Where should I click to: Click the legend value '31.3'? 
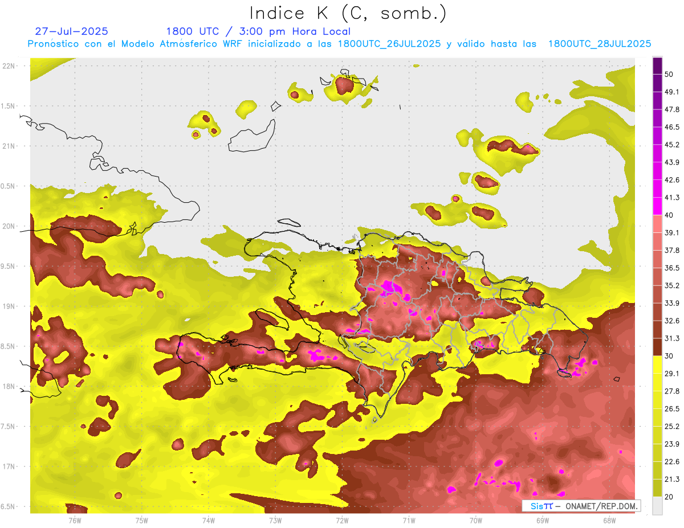(671, 338)
